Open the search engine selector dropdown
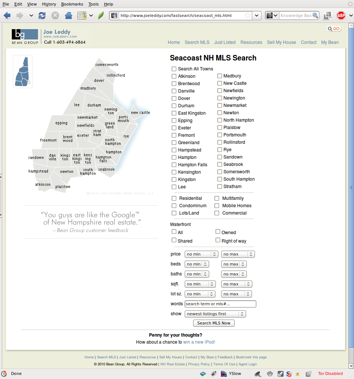This screenshot has width=354, height=379. tap(272, 15)
